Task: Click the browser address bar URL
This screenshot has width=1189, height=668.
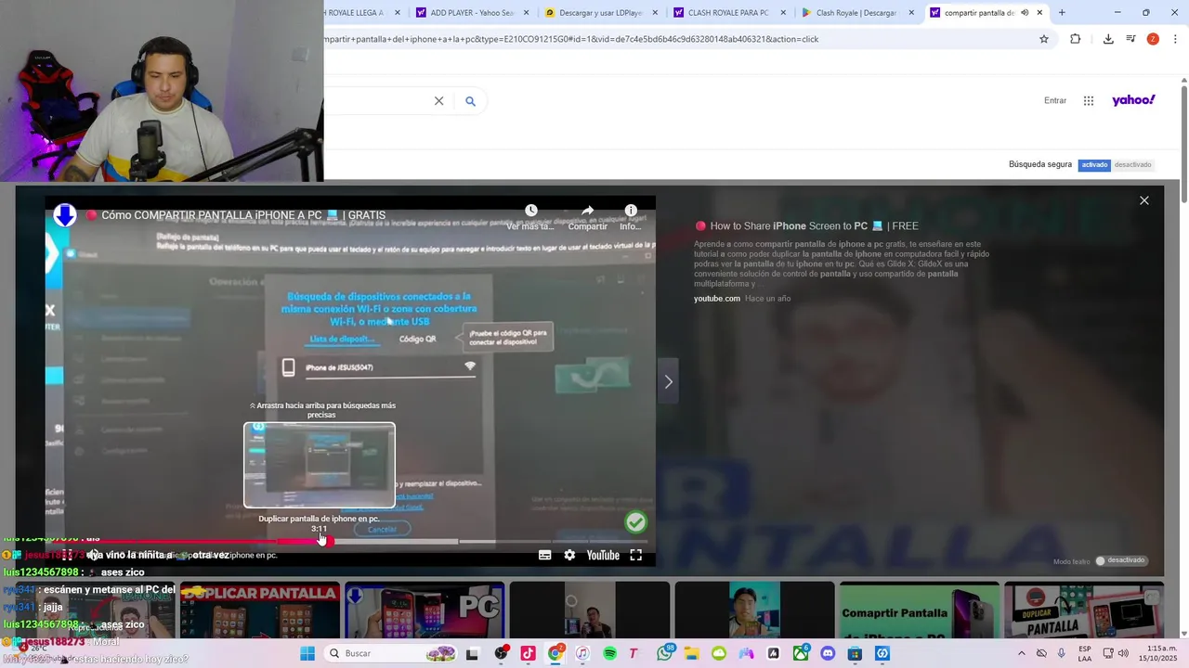Action: (571, 39)
